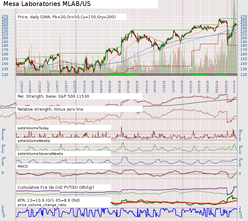The image size is (248, 221).
Task: Click the 12/2018 date label
Action: 173,87
